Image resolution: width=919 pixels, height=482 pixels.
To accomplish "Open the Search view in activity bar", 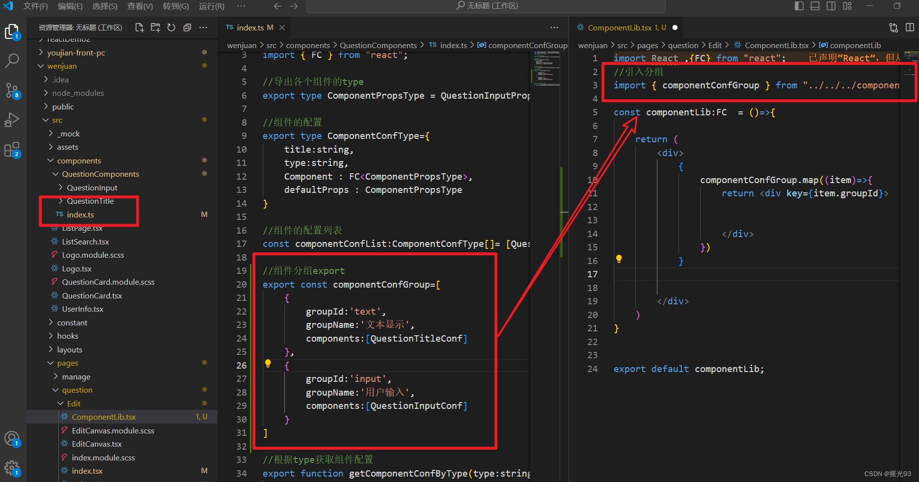I will pyautogui.click(x=12, y=61).
